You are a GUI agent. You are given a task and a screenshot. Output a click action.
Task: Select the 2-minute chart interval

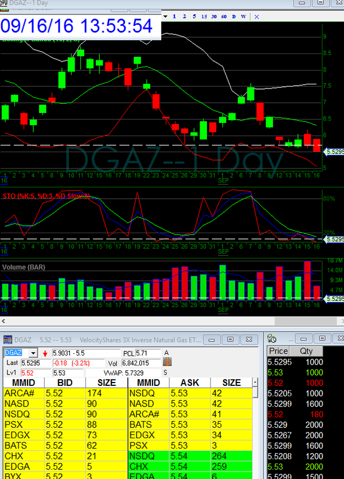(x=184, y=17)
